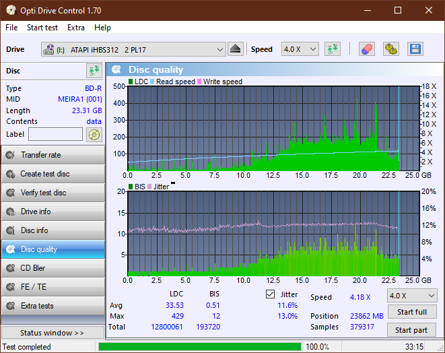Click the Position value 23862 MB

[367, 316]
